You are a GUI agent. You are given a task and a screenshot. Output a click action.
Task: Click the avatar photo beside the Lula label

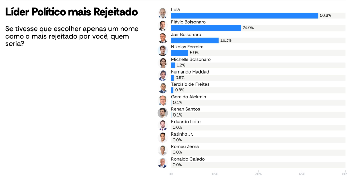[163, 13]
